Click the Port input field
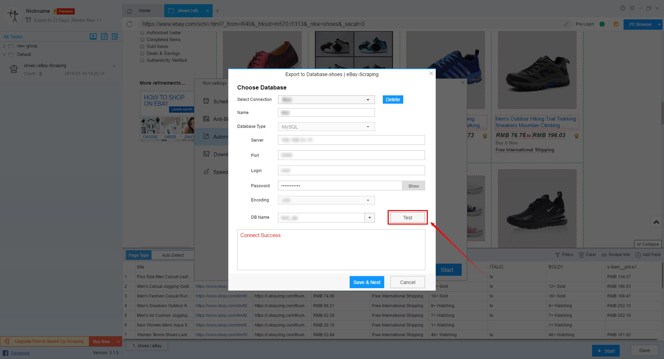Viewport: 664px width, 359px height. coord(351,155)
